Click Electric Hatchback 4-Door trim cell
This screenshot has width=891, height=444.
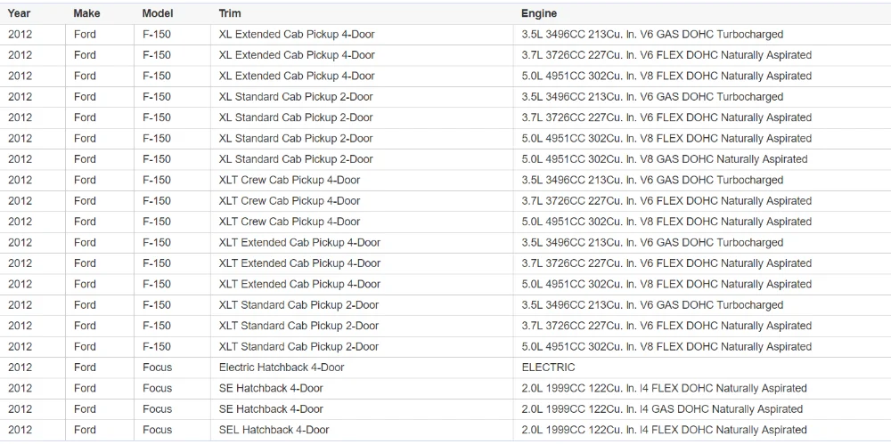[x=282, y=367]
